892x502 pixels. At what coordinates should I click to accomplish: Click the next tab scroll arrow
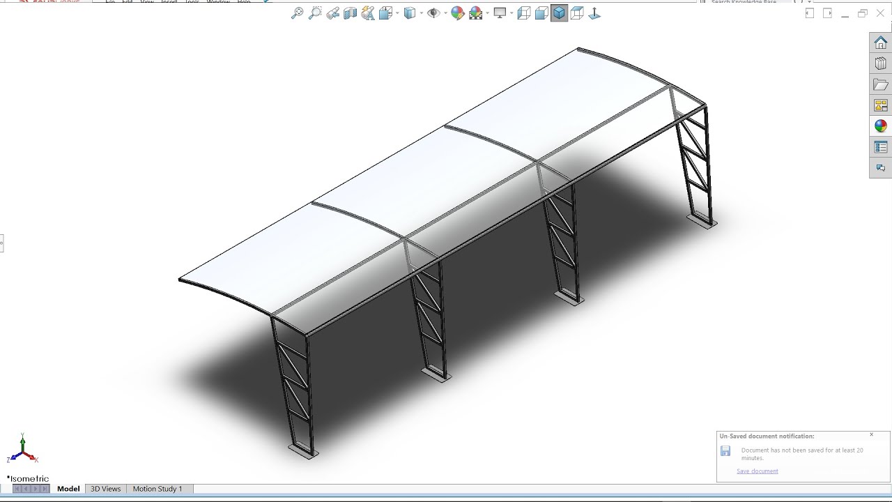coord(36,489)
